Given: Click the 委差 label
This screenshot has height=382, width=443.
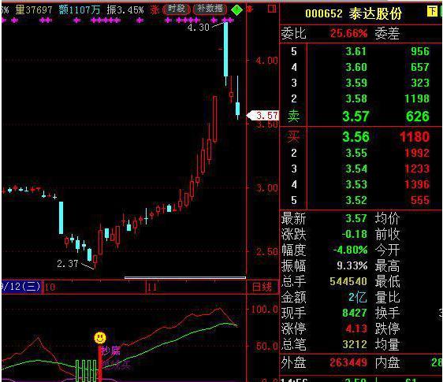Looking at the screenshot, I should (x=387, y=34).
